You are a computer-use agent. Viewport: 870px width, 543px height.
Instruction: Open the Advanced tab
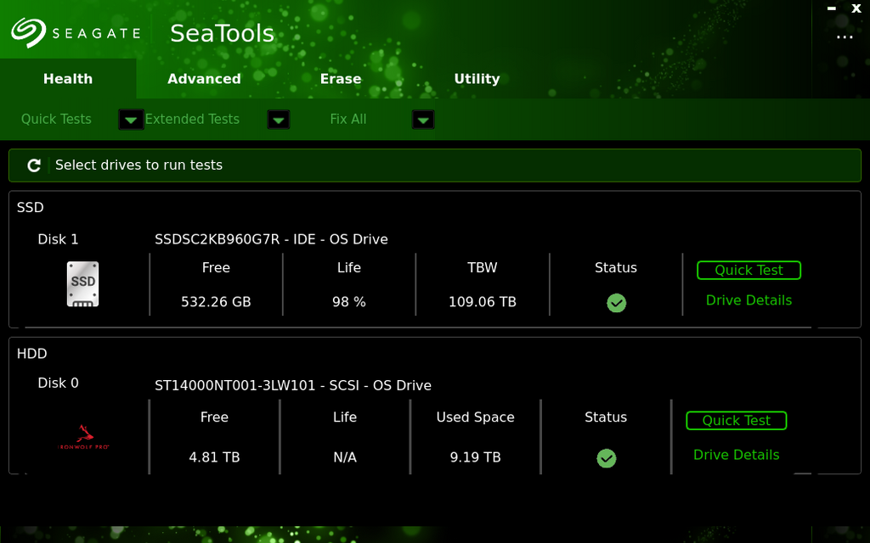point(204,79)
